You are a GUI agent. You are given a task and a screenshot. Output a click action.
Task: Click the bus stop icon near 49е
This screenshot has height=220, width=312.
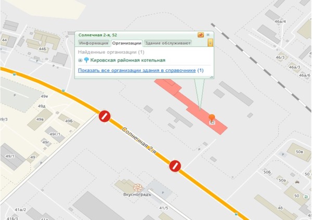coord(63,91)
